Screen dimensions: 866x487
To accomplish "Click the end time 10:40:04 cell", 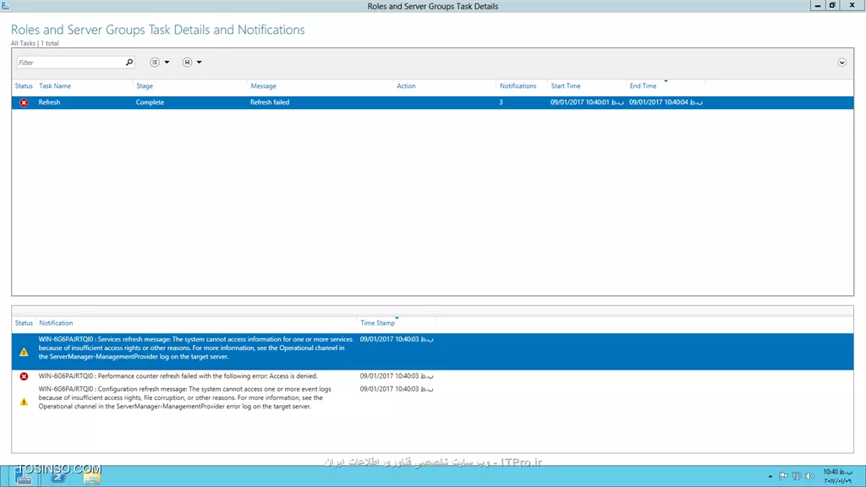I will tap(666, 102).
